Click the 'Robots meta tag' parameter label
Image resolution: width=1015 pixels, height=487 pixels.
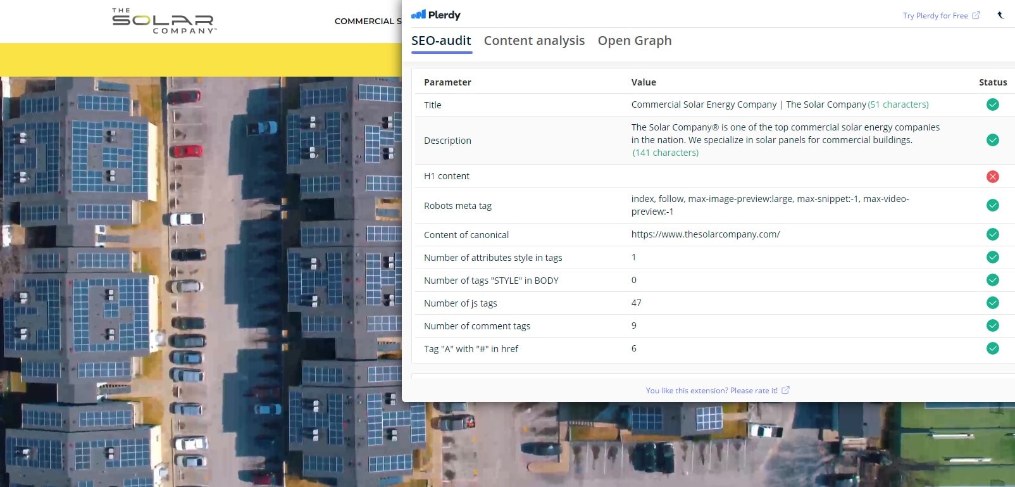(458, 206)
